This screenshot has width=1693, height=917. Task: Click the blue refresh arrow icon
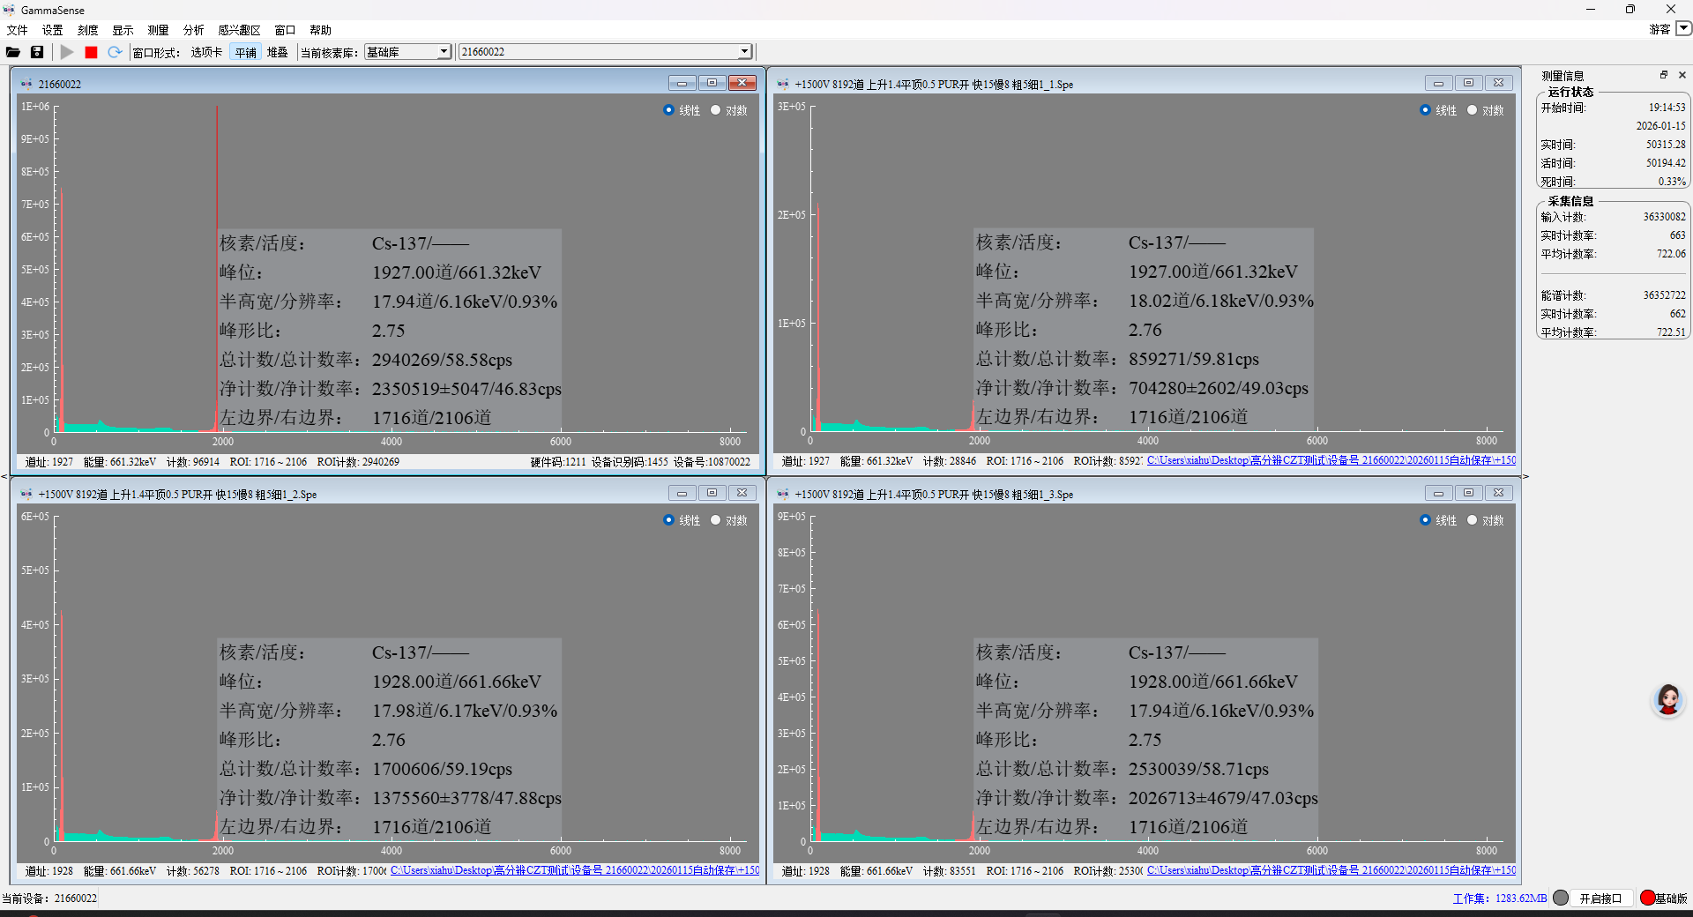[115, 52]
